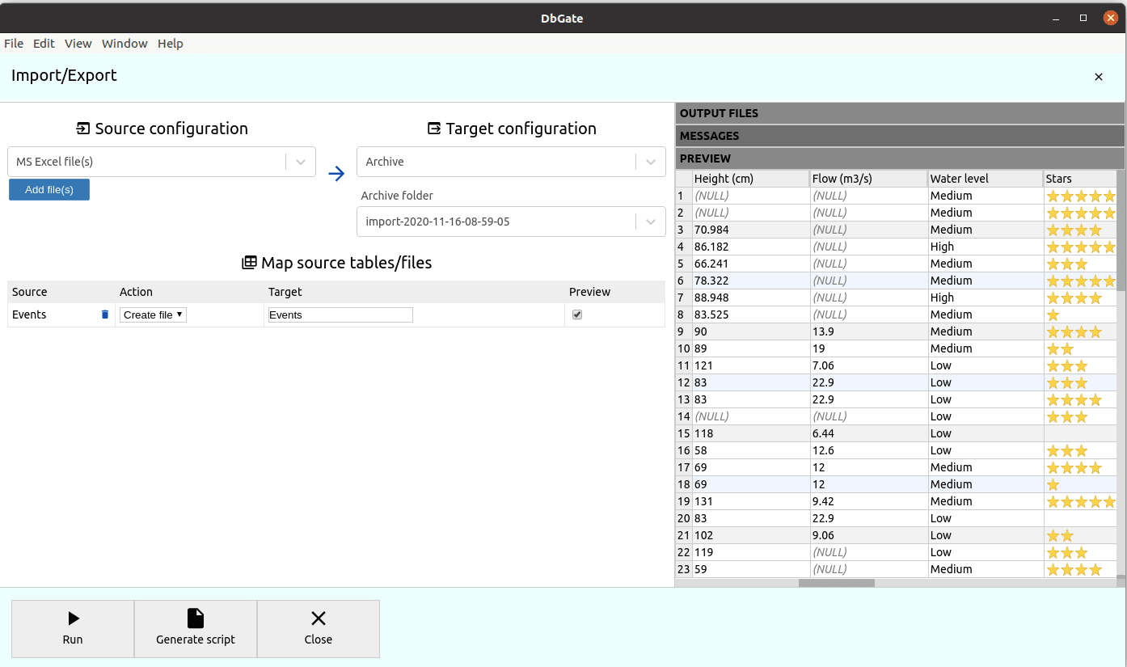Open the Window menu
This screenshot has width=1127, height=667.
coord(124,44)
